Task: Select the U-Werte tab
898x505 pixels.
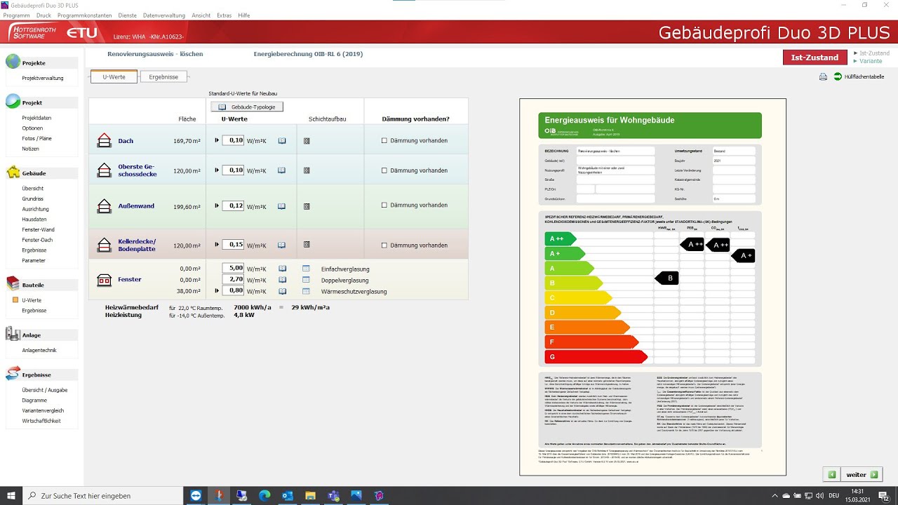Action: tap(114, 77)
